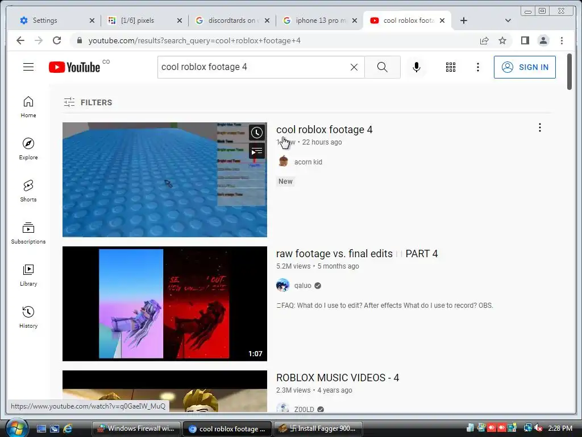Bookmark this page with the star
The height and width of the screenshot is (437, 582).
(502, 40)
